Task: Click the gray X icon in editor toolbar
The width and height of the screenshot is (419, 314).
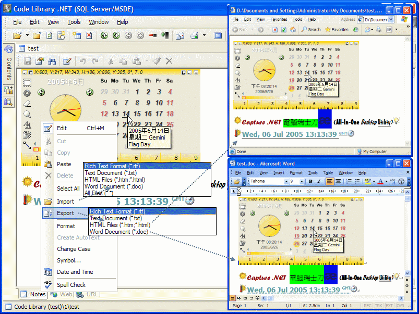Action: (169, 61)
